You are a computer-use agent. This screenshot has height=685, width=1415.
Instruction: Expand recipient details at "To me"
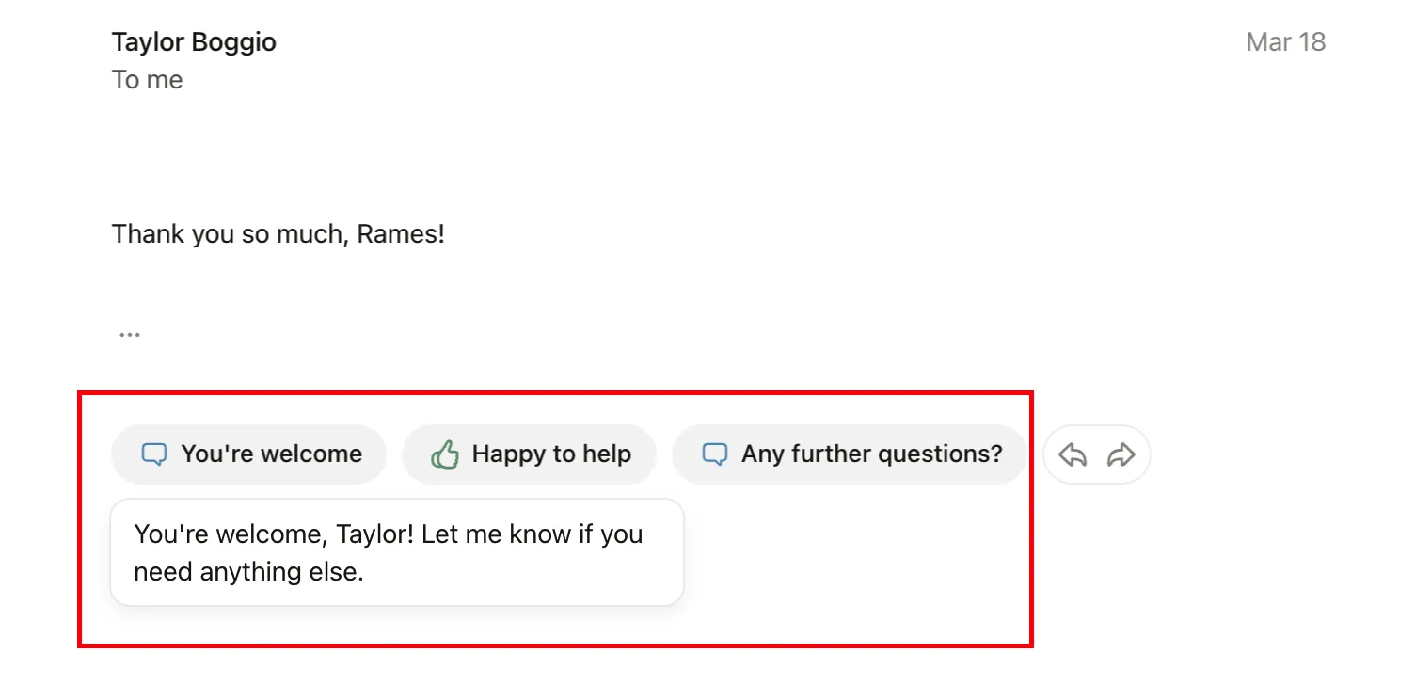click(x=147, y=80)
